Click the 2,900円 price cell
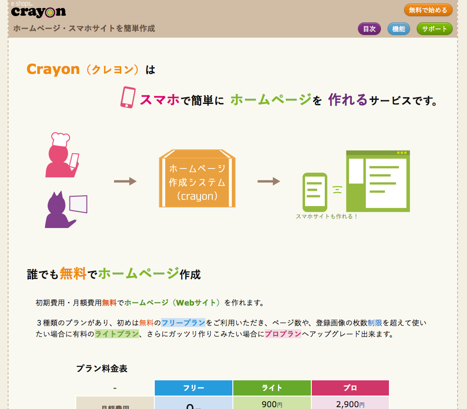467x409 pixels. [x=350, y=403]
